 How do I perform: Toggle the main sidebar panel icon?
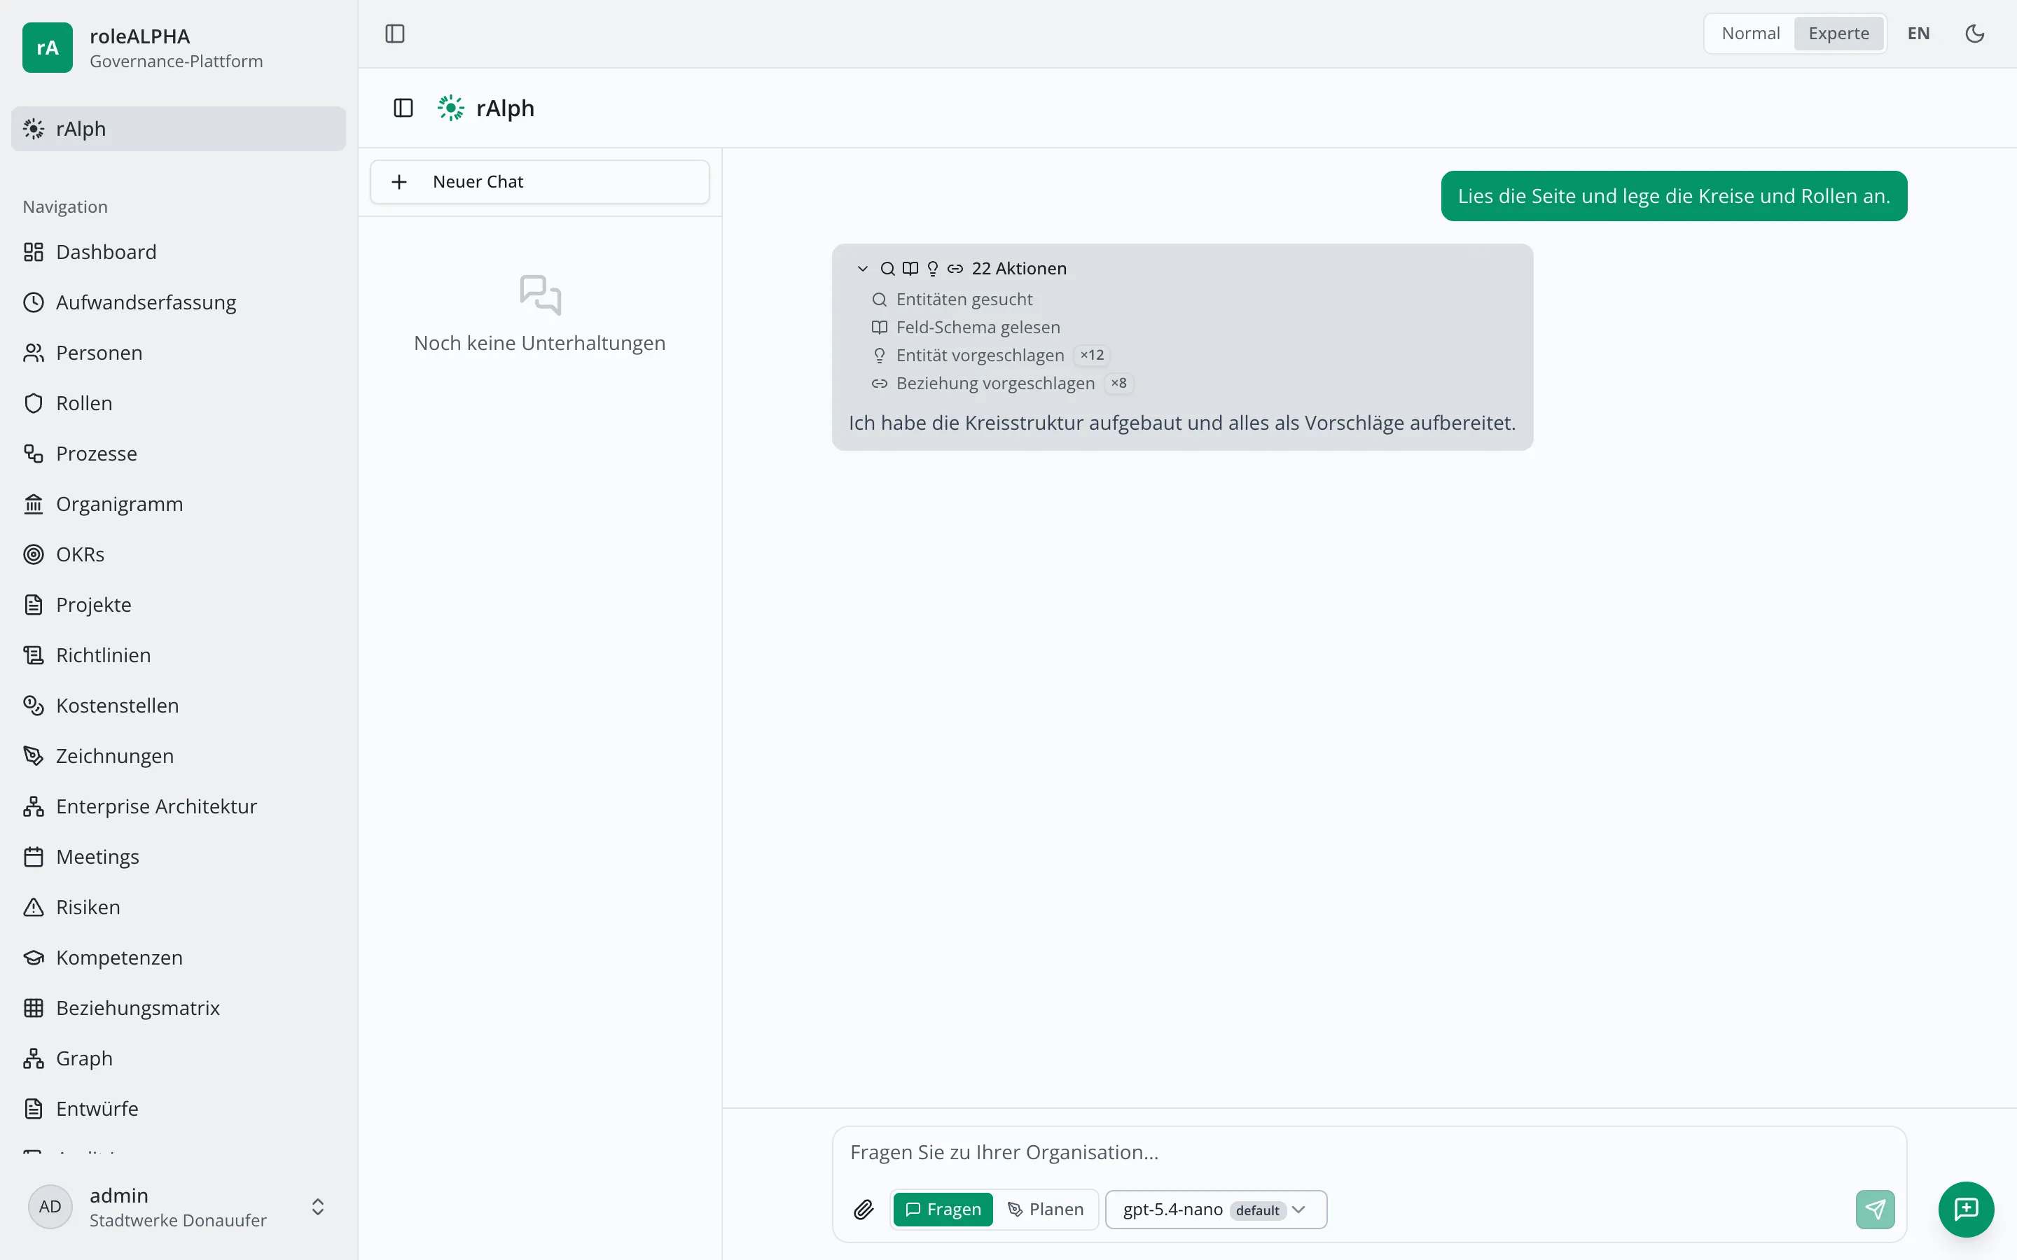tap(395, 34)
